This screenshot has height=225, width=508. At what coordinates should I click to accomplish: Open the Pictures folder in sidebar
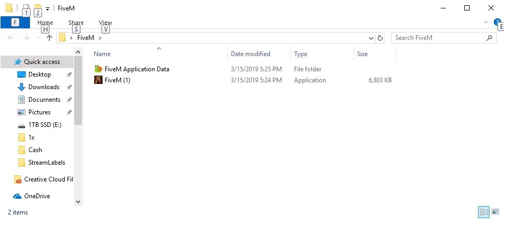click(x=39, y=112)
